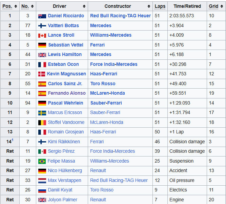
Task: Click the Russian flag beside Daniil Kvyat
Action: tap(42, 190)
